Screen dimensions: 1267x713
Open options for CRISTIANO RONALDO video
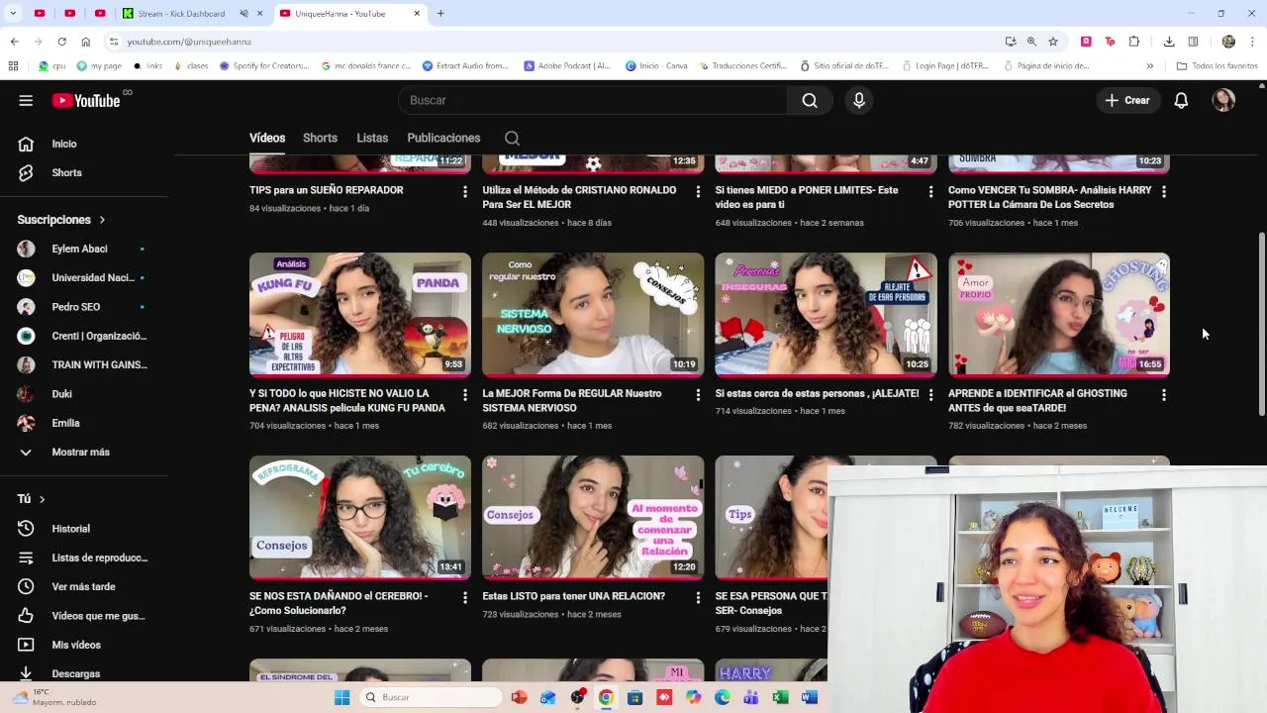click(x=698, y=191)
